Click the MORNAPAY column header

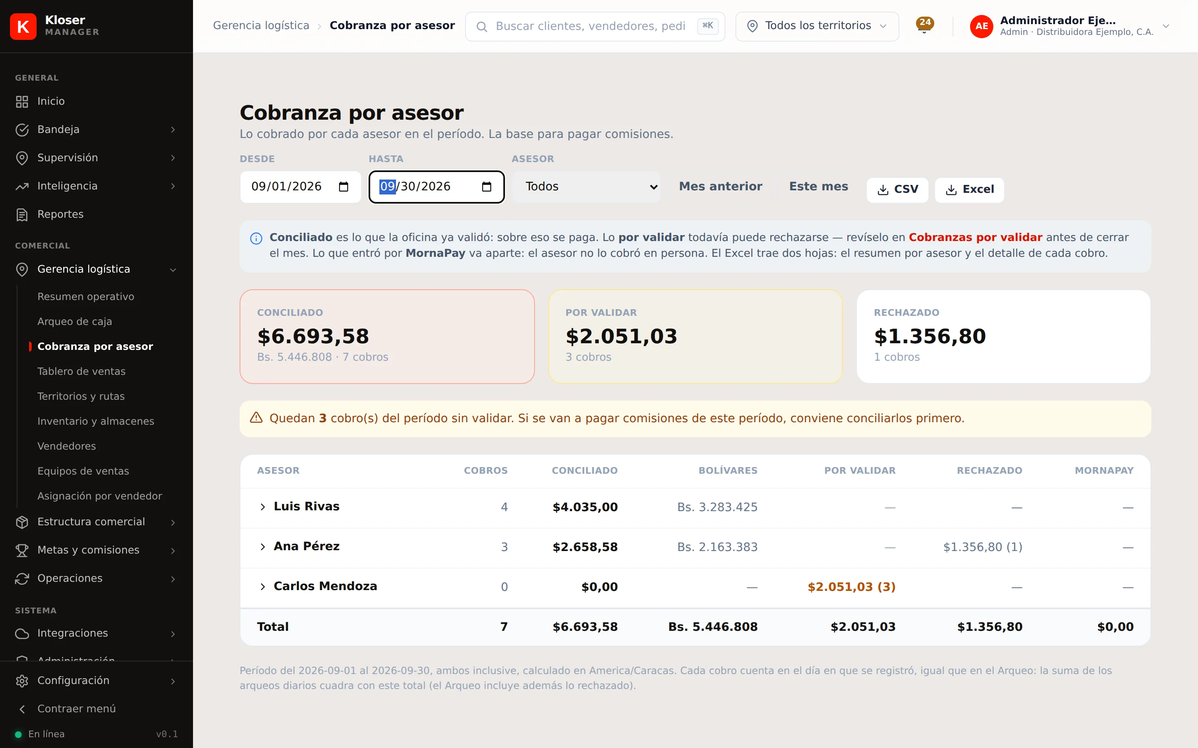pos(1104,470)
